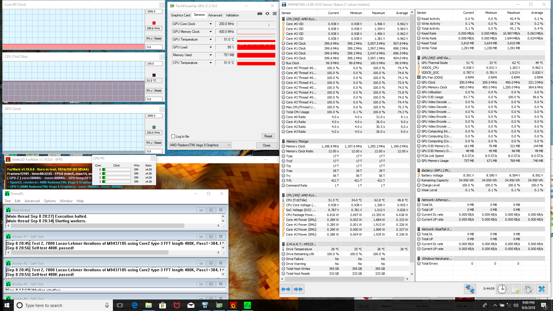The image size is (553, 311).
Task: Select GPU Thermal Diode row in HWiNFO
Action: [480, 63]
